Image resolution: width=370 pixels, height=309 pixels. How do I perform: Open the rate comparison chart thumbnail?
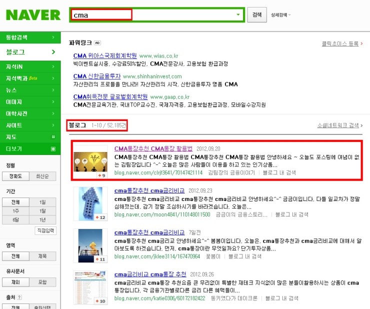[x=90, y=287]
